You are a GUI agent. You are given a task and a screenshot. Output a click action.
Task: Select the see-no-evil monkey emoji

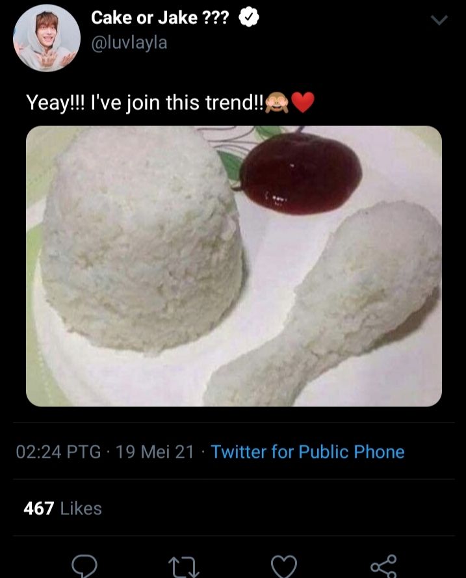pyautogui.click(x=277, y=103)
